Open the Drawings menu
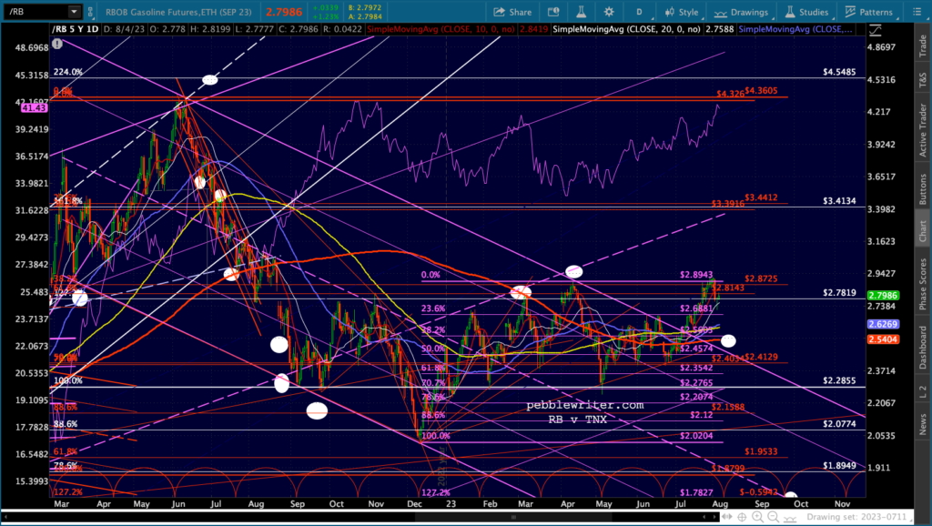 [x=741, y=12]
